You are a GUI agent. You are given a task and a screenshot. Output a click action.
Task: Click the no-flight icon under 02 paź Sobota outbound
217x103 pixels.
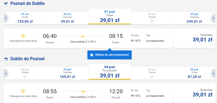[152, 21]
